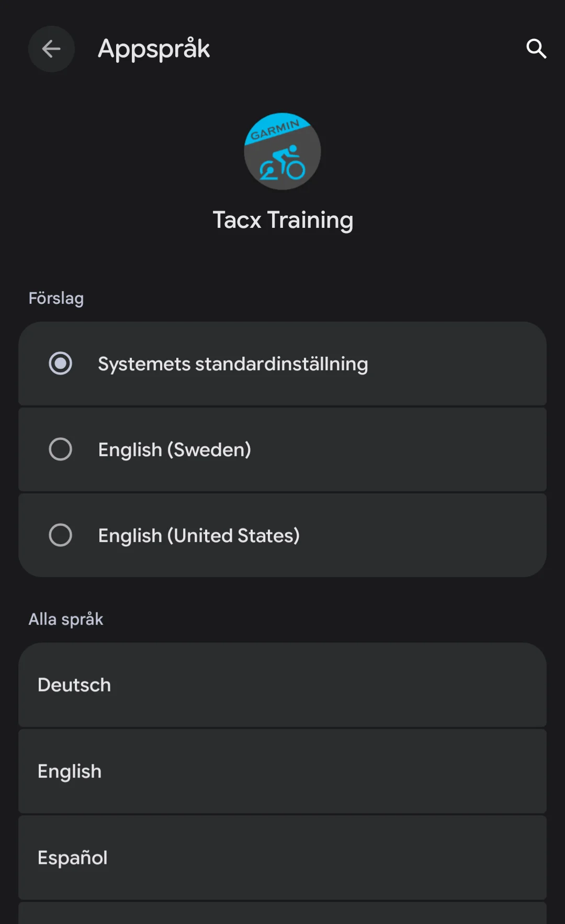Viewport: 565px width, 924px height.
Task: Select the Systemets standardinställning radio button
Action: (61, 364)
